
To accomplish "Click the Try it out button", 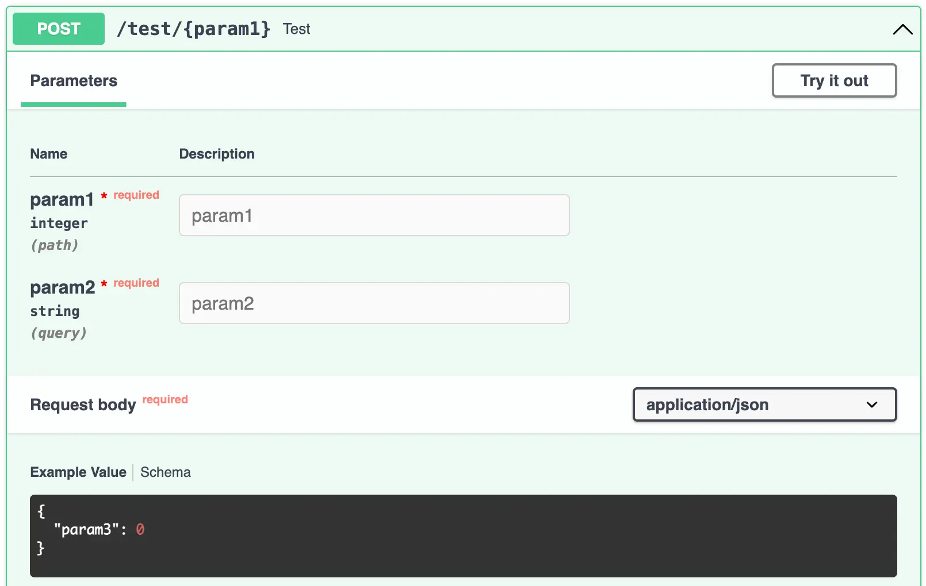I will pyautogui.click(x=833, y=80).
